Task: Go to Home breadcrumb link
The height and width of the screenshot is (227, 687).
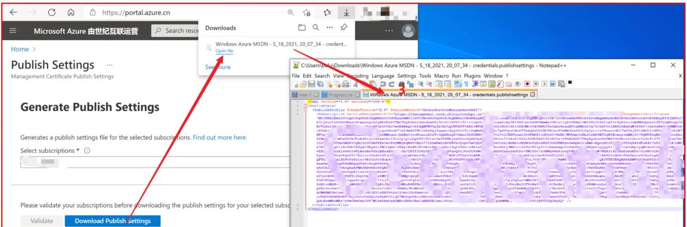Action: coord(20,49)
